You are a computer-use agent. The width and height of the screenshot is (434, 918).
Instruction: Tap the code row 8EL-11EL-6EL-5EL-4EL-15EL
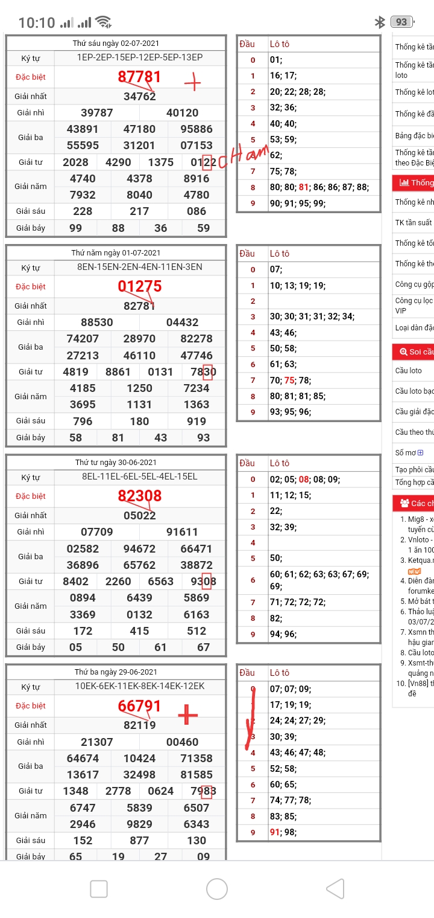click(140, 477)
